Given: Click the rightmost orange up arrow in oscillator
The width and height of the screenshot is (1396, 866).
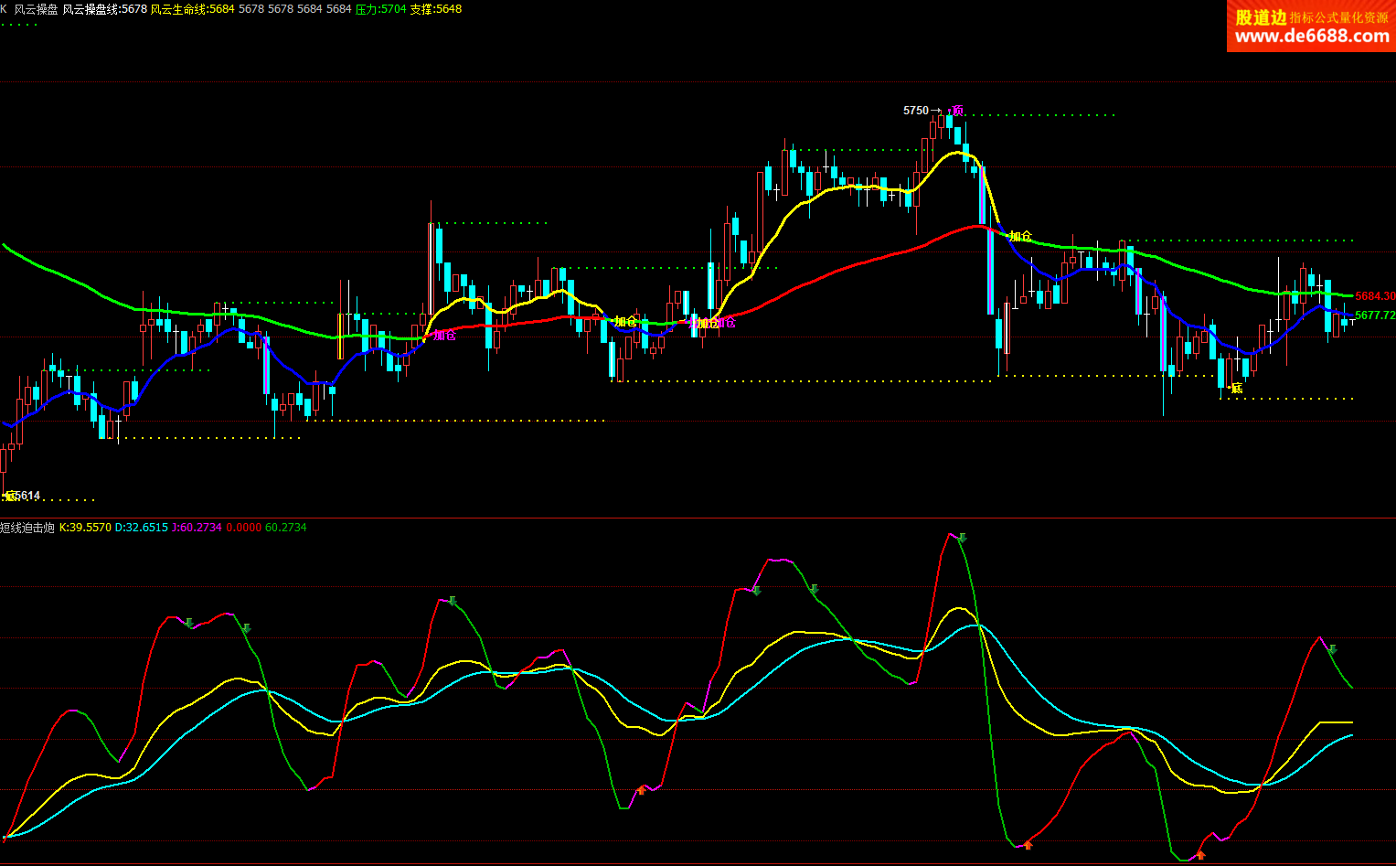Looking at the screenshot, I should click(1200, 855).
